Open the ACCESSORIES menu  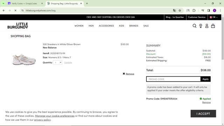106,26
